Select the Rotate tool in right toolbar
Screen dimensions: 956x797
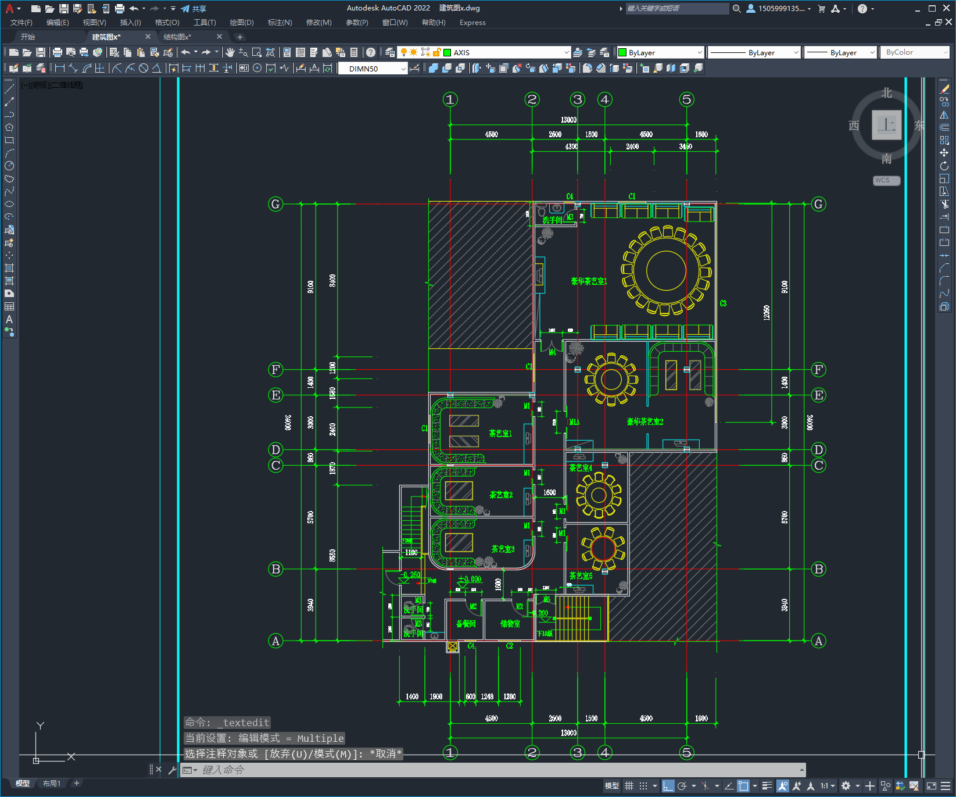click(944, 166)
